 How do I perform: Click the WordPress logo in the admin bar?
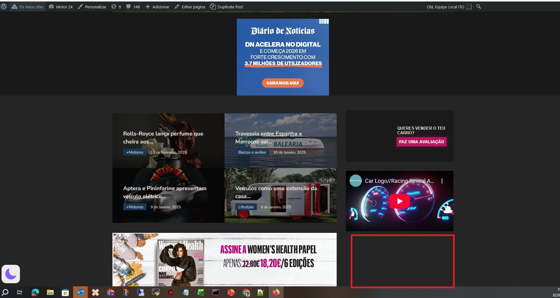[4, 6]
